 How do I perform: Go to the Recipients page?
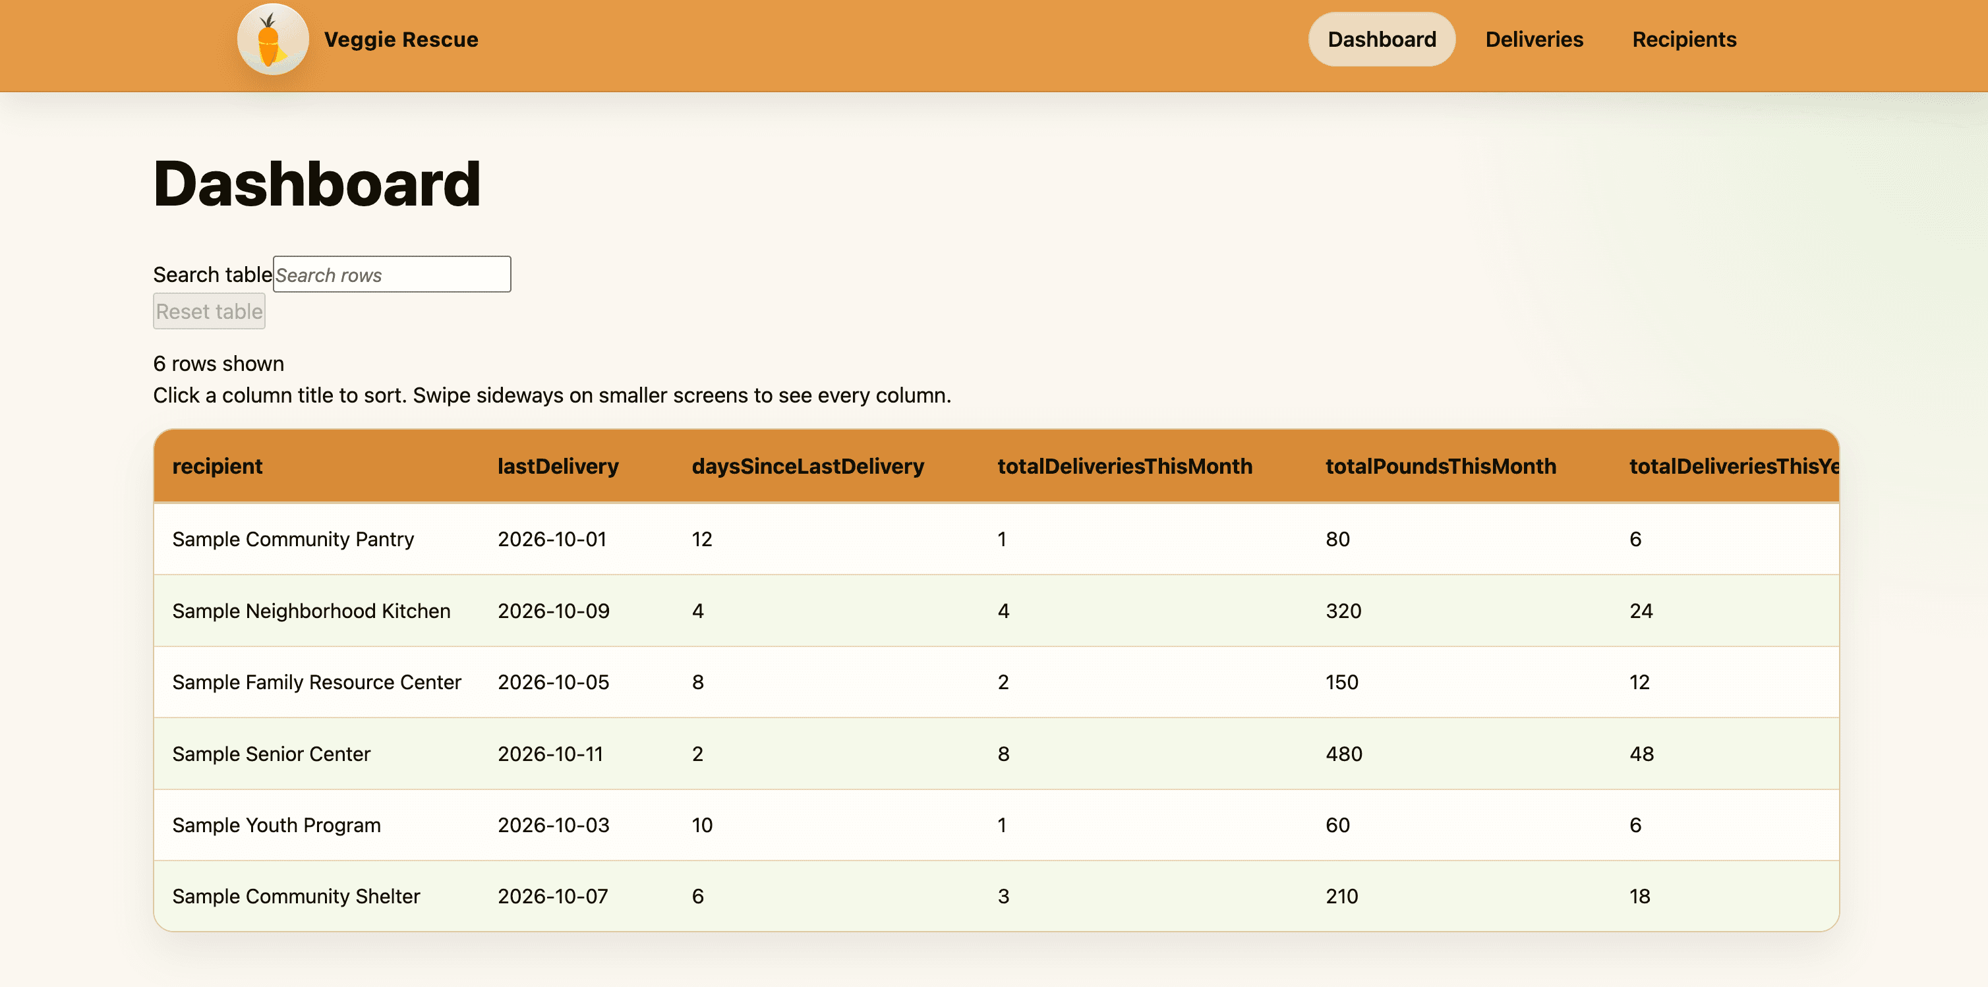[1684, 40]
